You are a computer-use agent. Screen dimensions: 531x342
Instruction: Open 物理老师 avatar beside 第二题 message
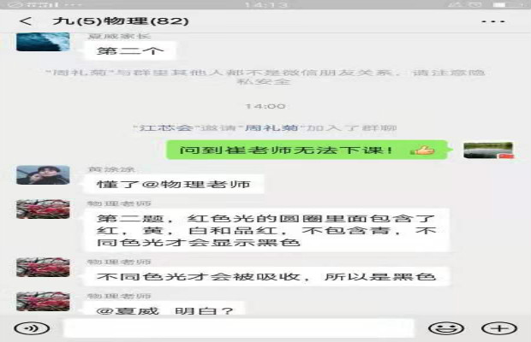[x=43, y=210]
